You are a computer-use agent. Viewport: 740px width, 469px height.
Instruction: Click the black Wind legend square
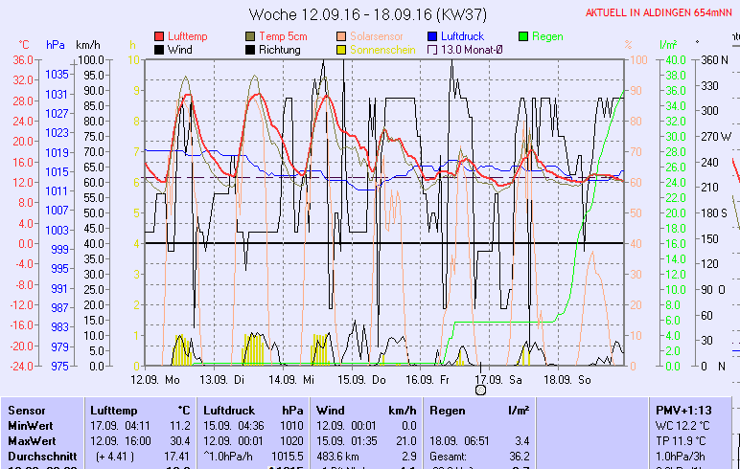pos(159,50)
